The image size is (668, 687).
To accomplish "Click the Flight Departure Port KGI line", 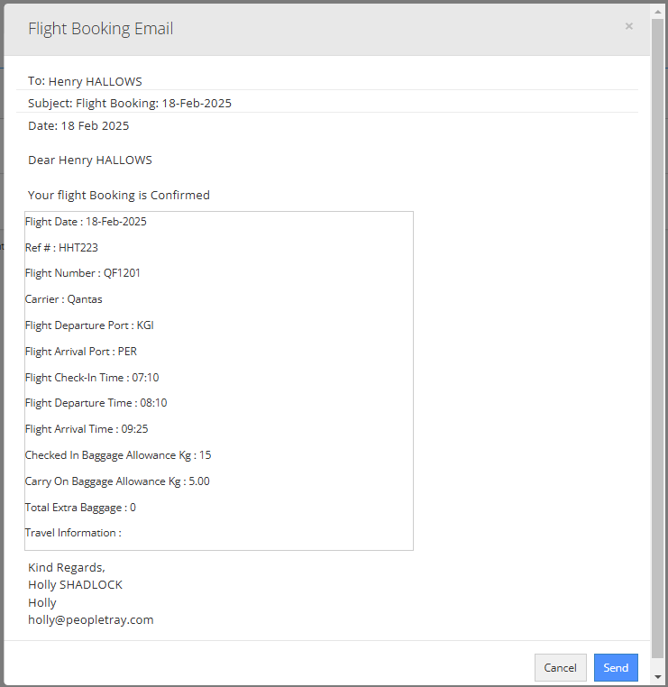I will pyautogui.click(x=89, y=325).
